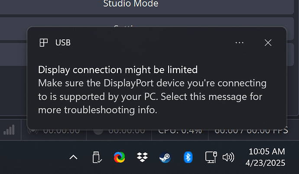
Task: Click the USB notification app icon
Action: 43,42
